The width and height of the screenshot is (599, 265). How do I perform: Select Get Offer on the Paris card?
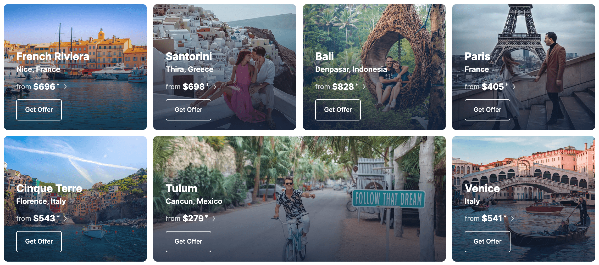pyautogui.click(x=487, y=110)
